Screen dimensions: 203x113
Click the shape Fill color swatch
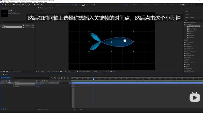tap(75, 5)
